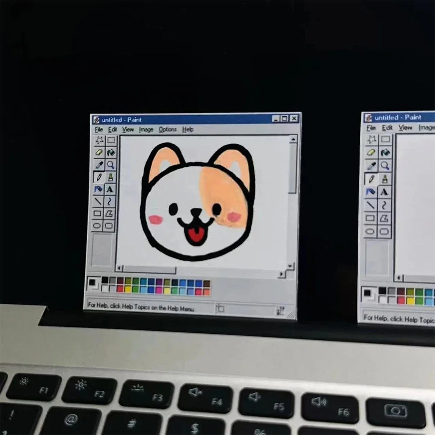Choose the magenta swatch in left Paint palette

pos(159,290)
